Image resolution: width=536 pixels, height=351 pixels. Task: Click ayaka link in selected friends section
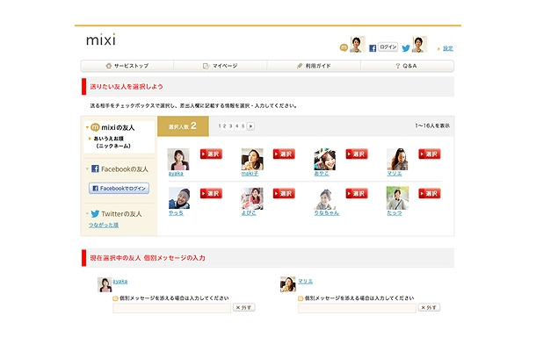120,282
